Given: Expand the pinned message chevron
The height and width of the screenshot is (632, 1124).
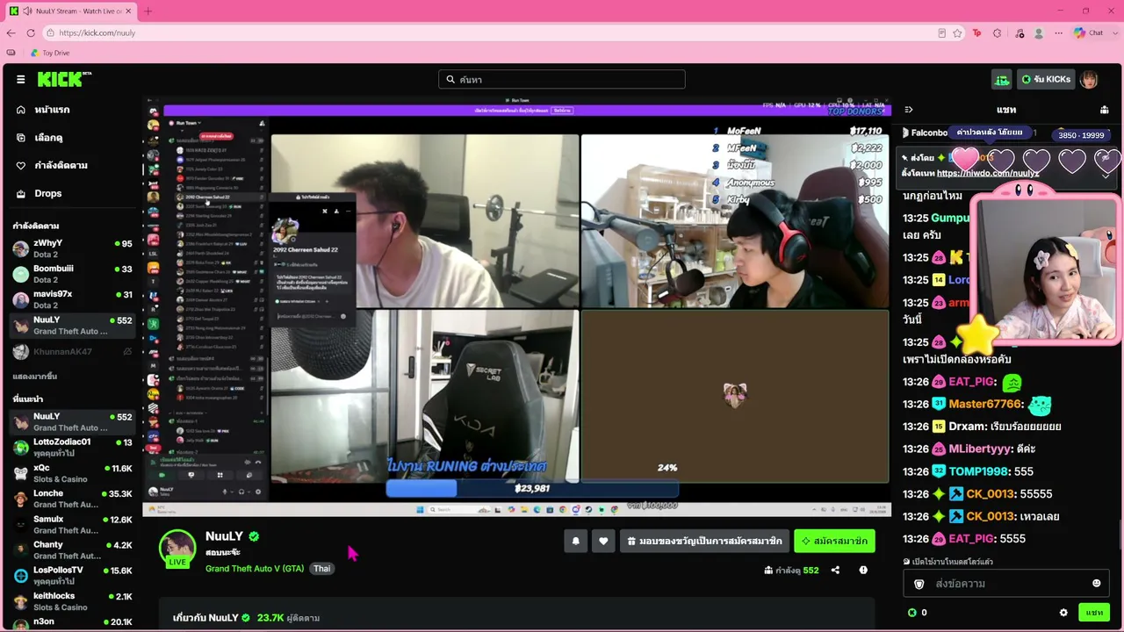Looking at the screenshot, I should [1106, 174].
